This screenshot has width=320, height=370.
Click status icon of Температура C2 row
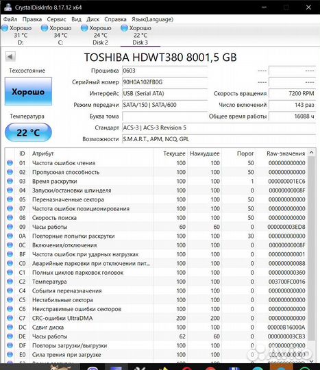click(10, 282)
